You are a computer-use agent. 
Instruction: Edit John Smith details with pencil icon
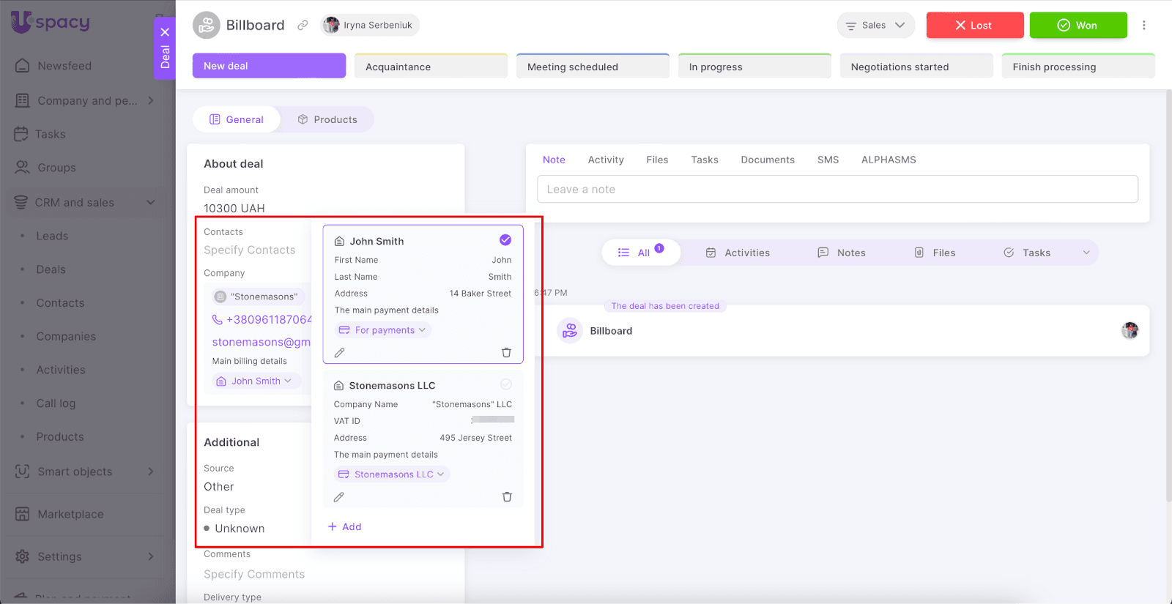(x=339, y=353)
